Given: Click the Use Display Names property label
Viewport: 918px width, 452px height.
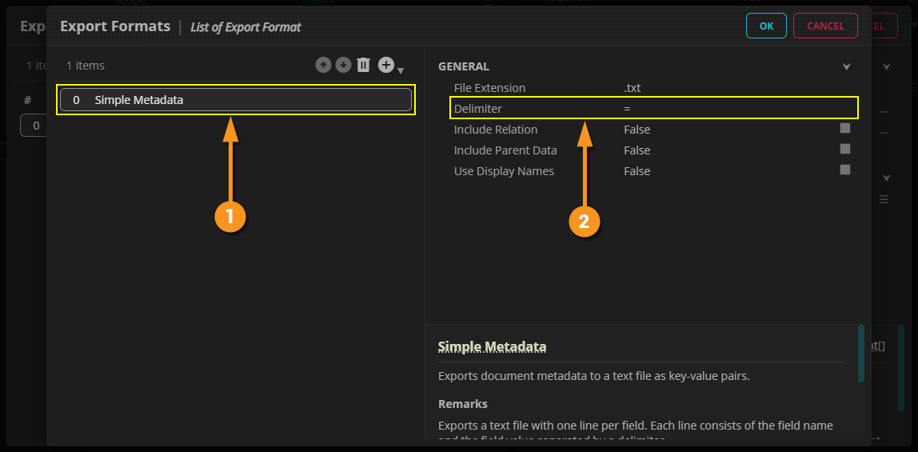Looking at the screenshot, I should [x=504, y=171].
